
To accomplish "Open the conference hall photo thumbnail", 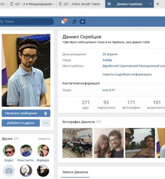I will [x=77, y=143].
